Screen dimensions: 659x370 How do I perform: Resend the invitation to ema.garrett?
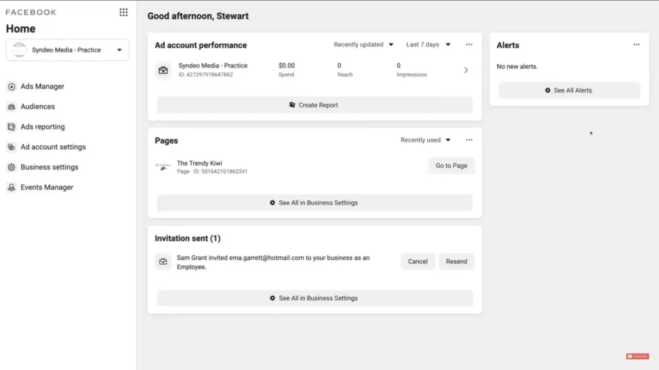[x=456, y=261]
